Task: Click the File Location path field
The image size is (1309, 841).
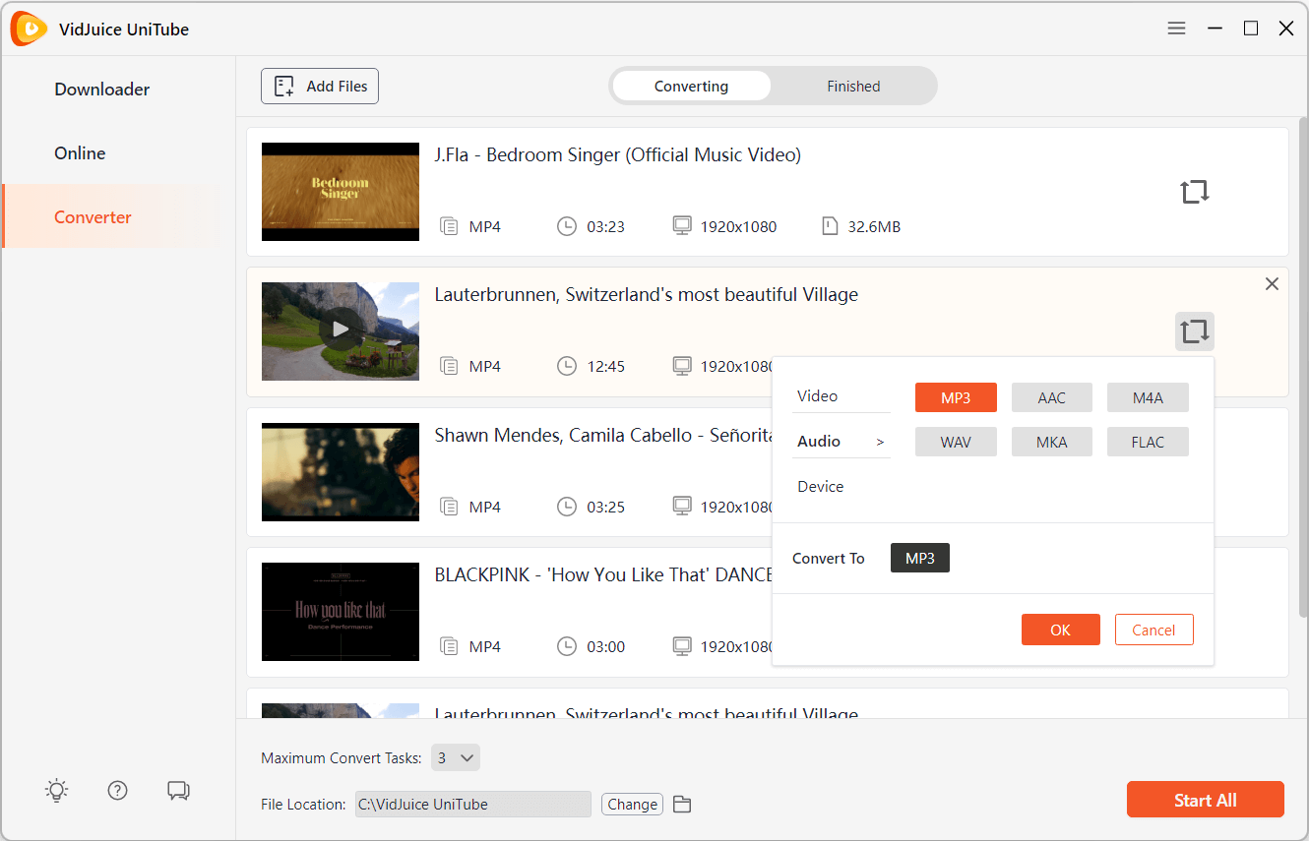Action: [472, 805]
